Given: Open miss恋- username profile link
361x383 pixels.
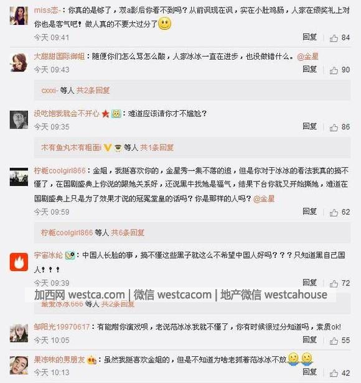Looking at the screenshot, I should tap(47, 10).
